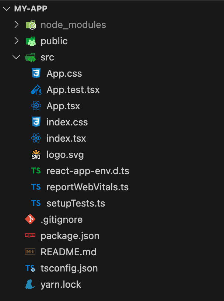Click the npm icon beside package.json

click(x=30, y=236)
